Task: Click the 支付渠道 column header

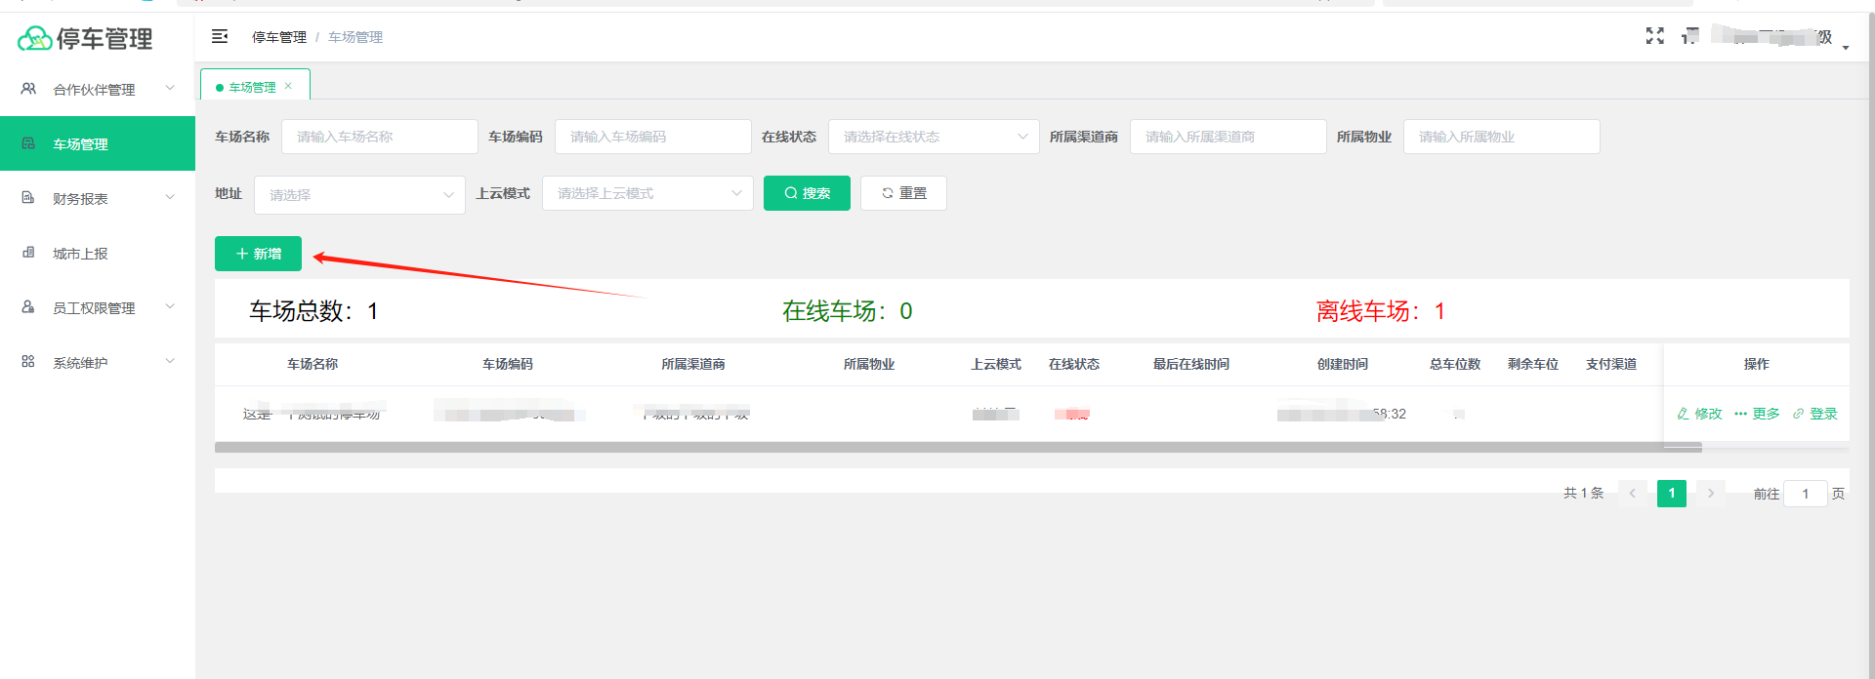Action: pos(1611,364)
